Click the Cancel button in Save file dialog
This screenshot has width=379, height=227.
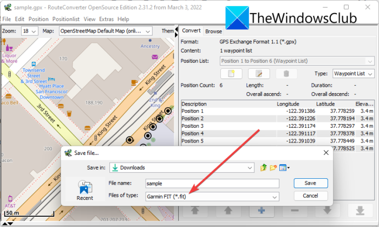(x=311, y=196)
